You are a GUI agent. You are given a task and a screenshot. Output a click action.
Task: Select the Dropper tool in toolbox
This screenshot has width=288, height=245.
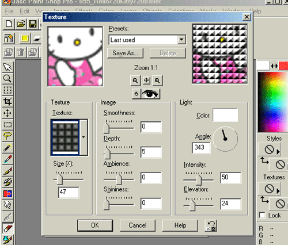7,159
